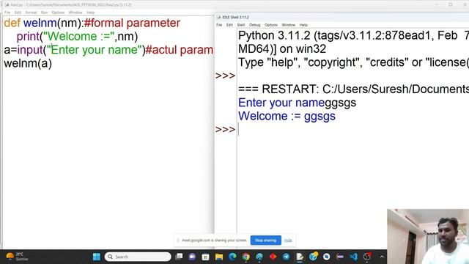Click the IDLE Shell title bar icon
The height and width of the screenshot is (264, 469).
coord(218,18)
